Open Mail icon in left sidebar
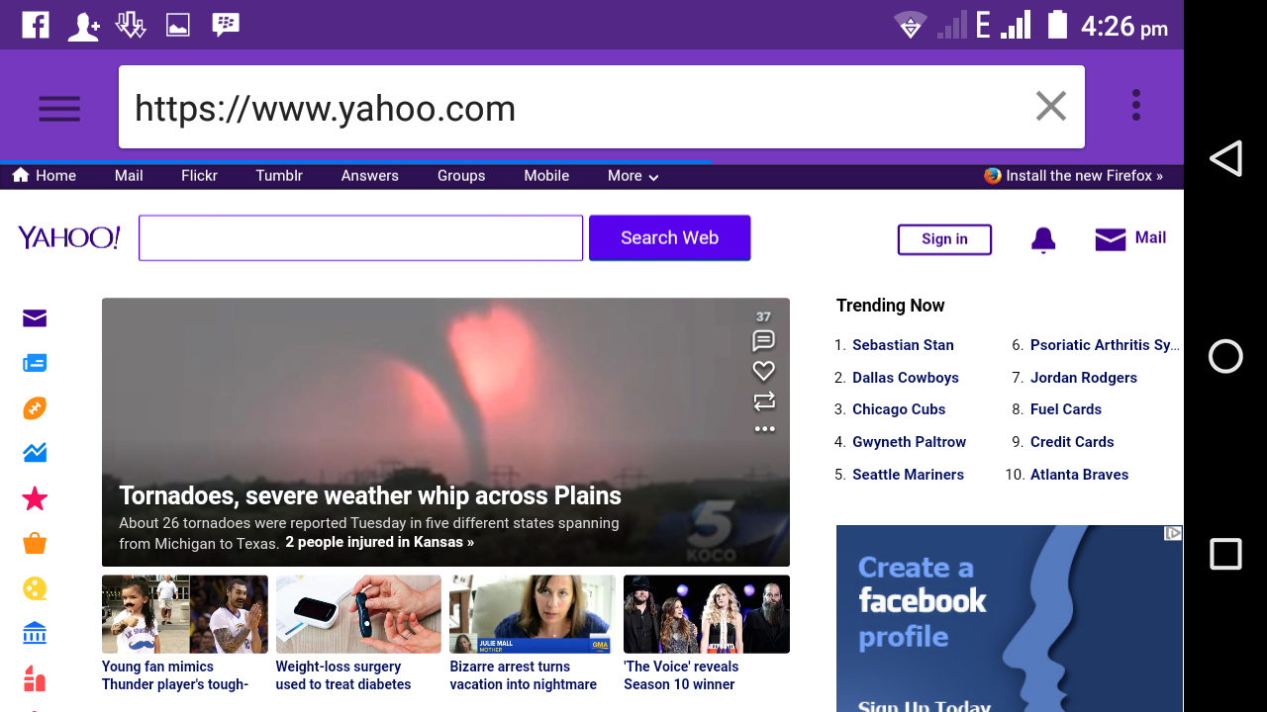1267x712 pixels. pyautogui.click(x=35, y=317)
